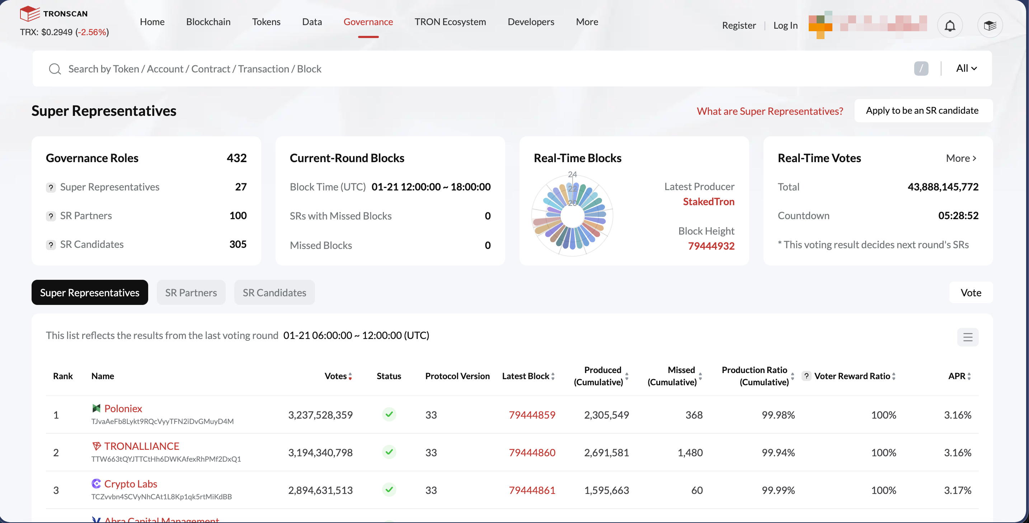Screen dimensions: 1029x523
Task: Click the countdown value 05:28:52
Action: point(958,216)
